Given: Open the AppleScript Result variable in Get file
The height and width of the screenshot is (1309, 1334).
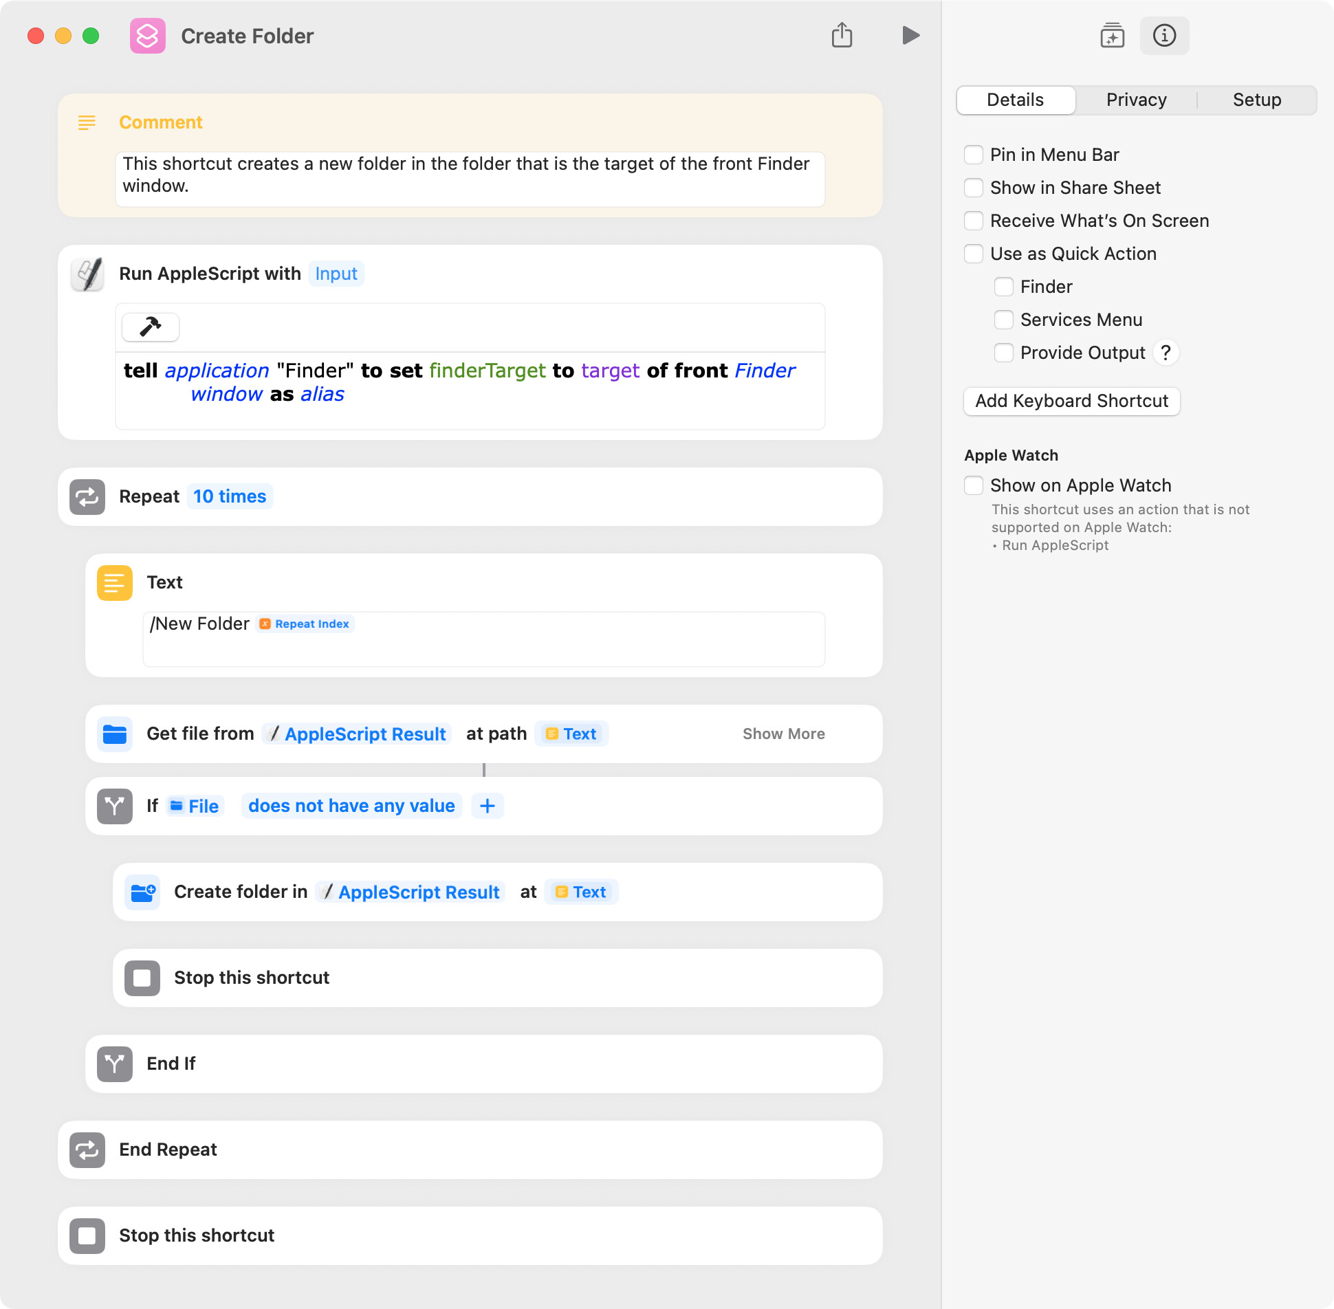Looking at the screenshot, I should tap(357, 734).
